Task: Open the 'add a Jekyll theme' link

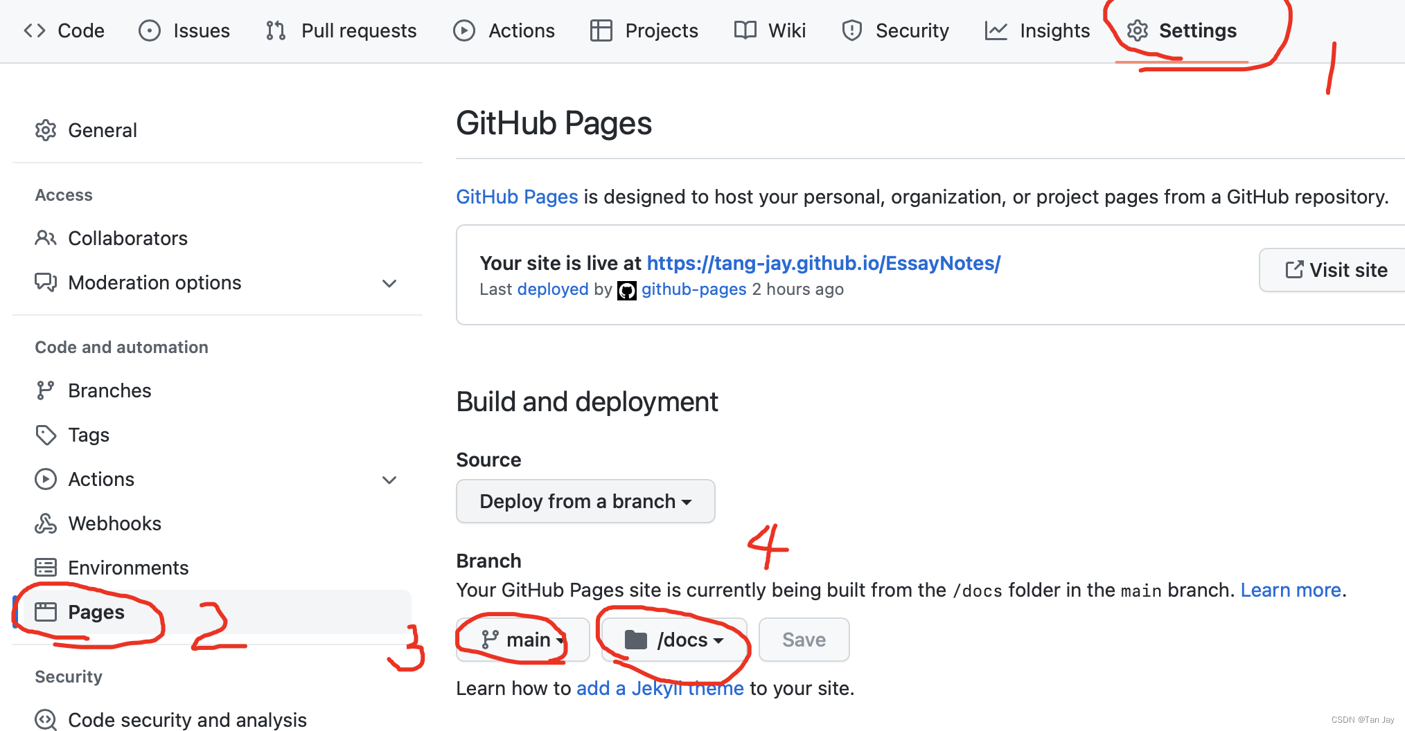Action: pyautogui.click(x=660, y=688)
